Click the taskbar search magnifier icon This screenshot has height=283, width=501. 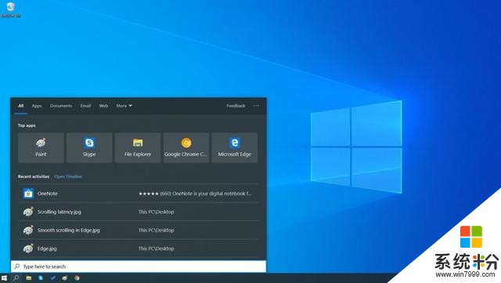click(16, 278)
